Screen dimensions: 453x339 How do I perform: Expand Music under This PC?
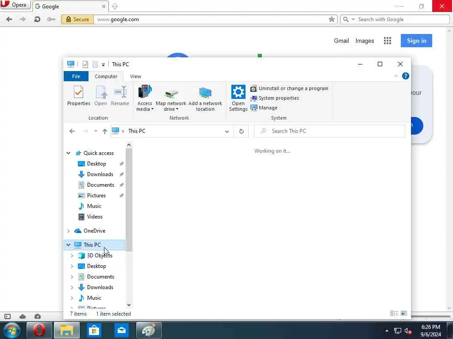tap(72, 298)
